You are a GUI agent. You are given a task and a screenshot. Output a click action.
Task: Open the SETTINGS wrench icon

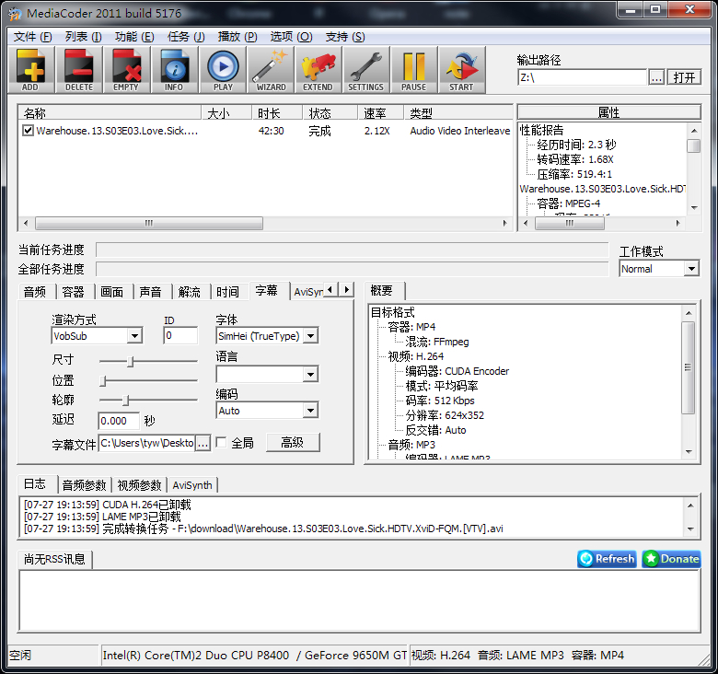point(365,70)
